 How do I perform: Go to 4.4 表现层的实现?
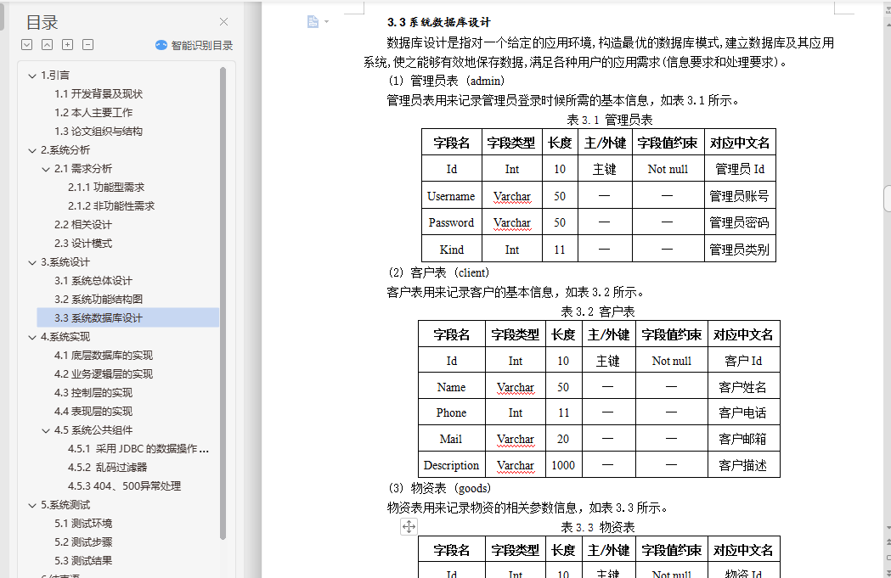click(93, 412)
